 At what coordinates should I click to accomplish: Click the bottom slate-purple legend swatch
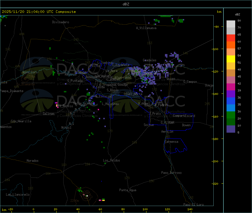231,129
